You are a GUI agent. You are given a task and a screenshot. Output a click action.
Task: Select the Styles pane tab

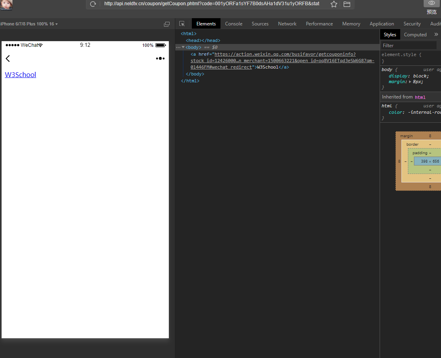click(x=390, y=35)
